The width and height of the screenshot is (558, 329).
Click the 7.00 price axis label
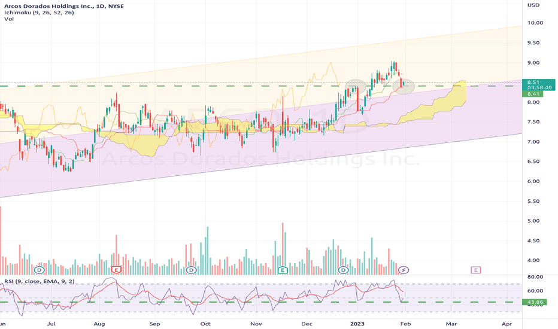pyautogui.click(x=533, y=142)
